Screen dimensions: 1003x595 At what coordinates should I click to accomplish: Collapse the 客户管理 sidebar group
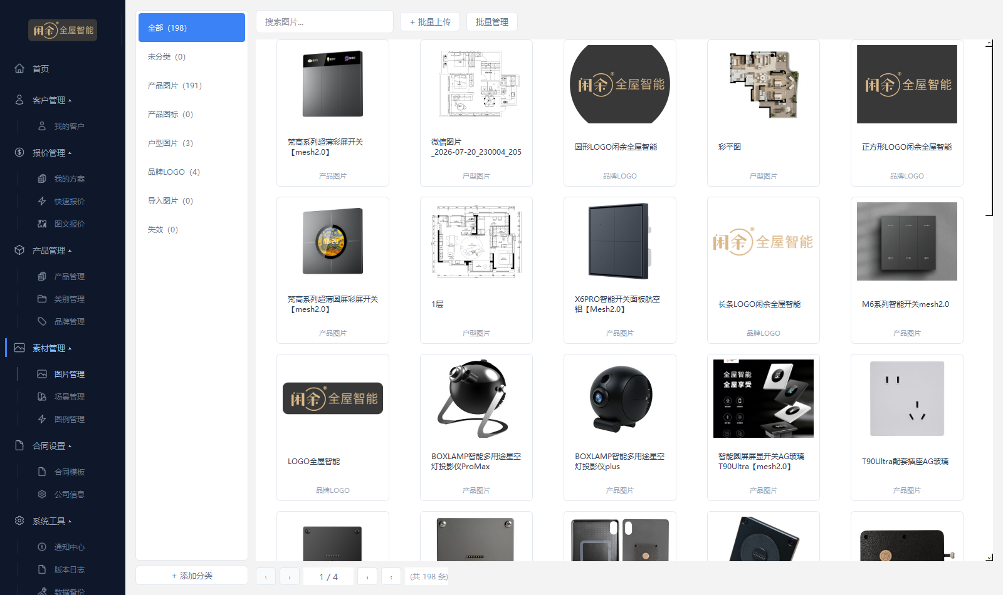pyautogui.click(x=43, y=100)
